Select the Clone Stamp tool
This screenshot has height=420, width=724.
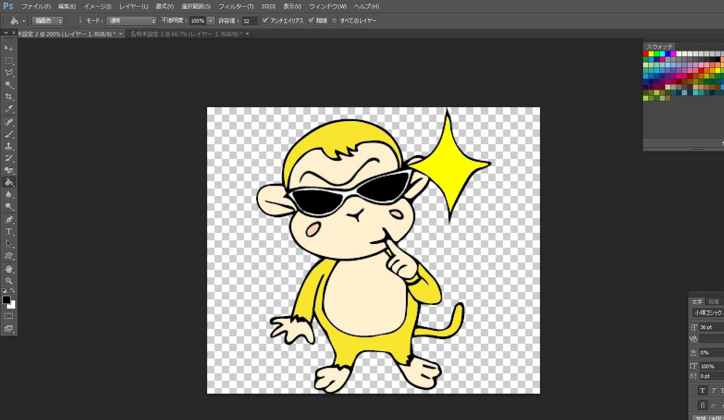(9, 146)
